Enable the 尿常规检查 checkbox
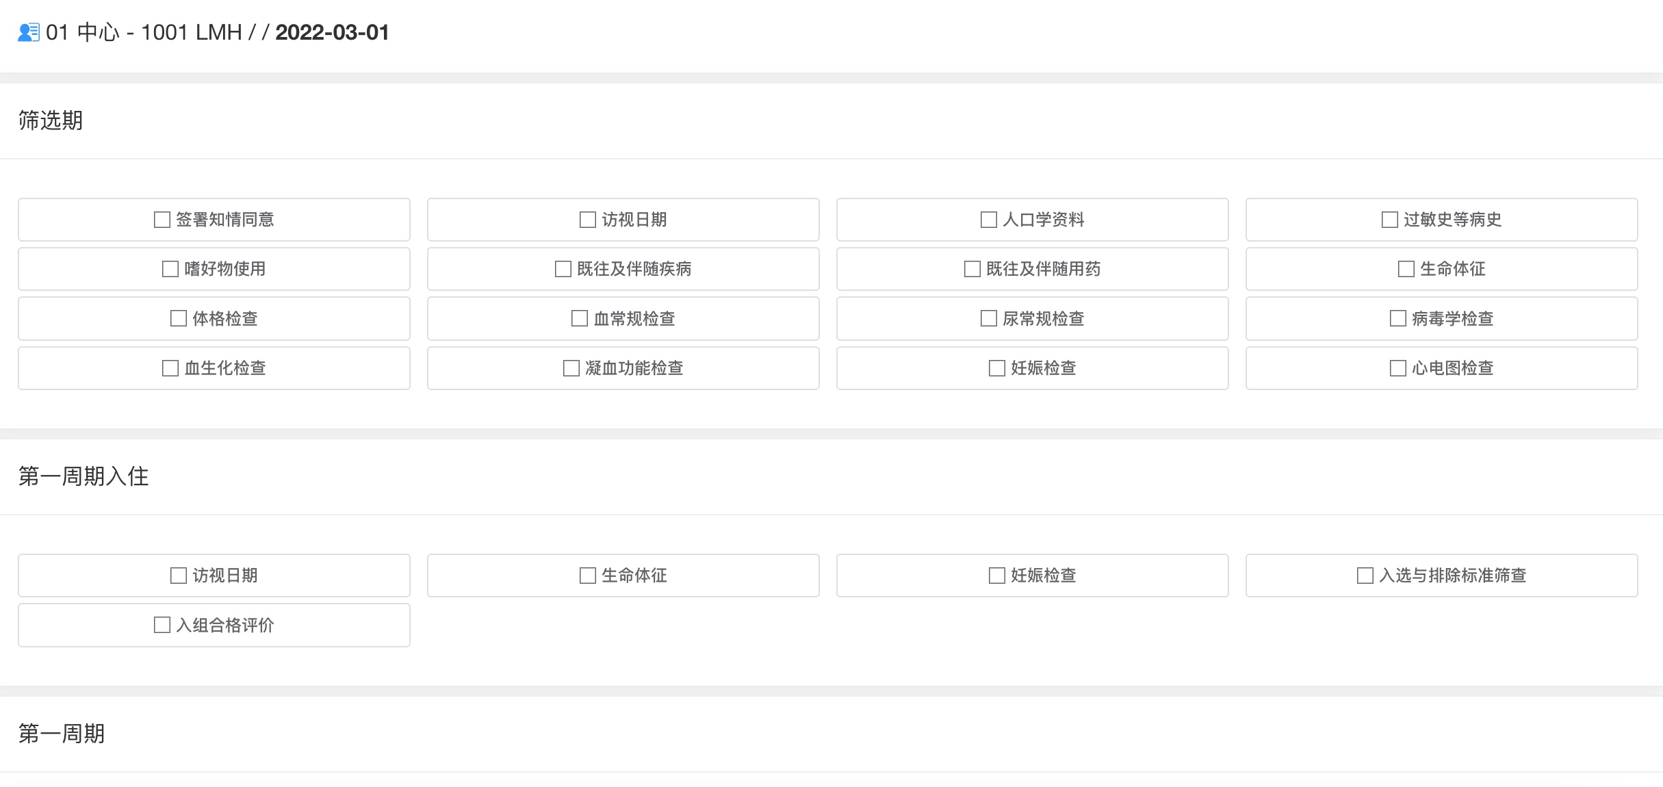The image size is (1663, 787). point(988,318)
